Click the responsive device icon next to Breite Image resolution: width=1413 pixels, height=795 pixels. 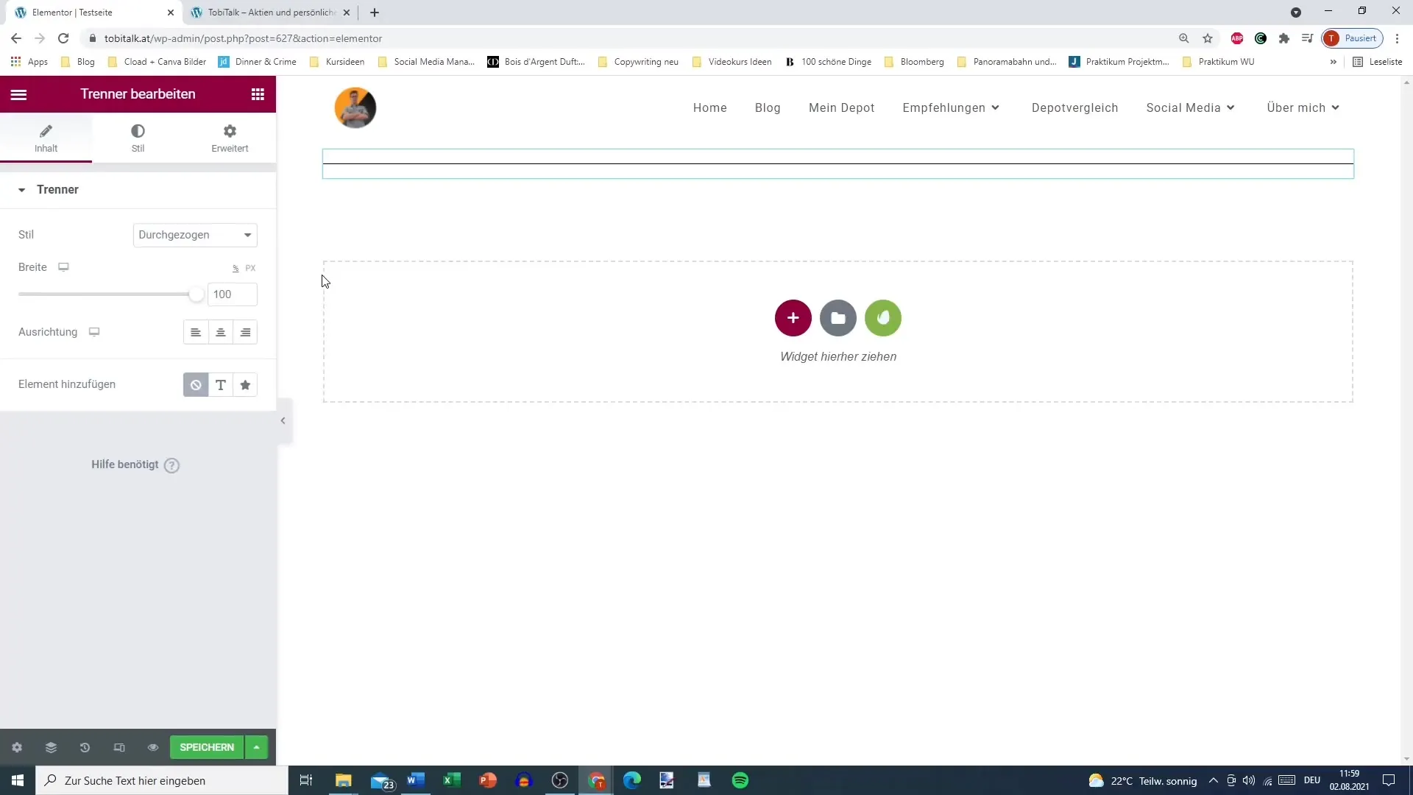pos(63,267)
